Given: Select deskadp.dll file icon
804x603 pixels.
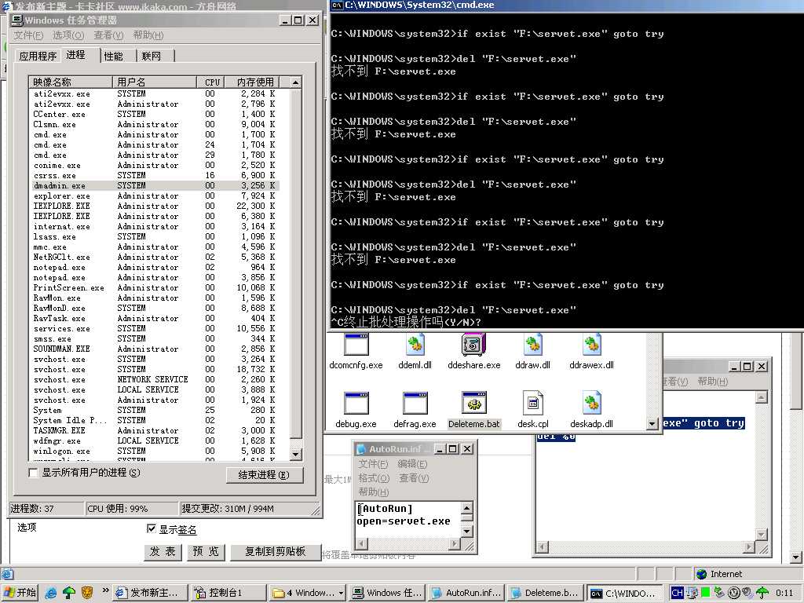Looking at the screenshot, I should [x=592, y=403].
